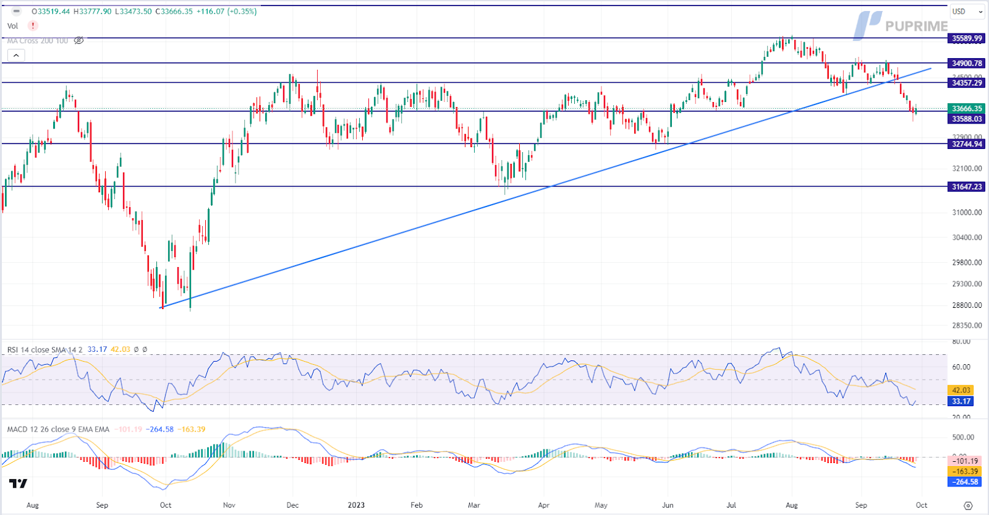The image size is (989, 515).
Task: Click the TradingView logo icon
Action: click(19, 483)
